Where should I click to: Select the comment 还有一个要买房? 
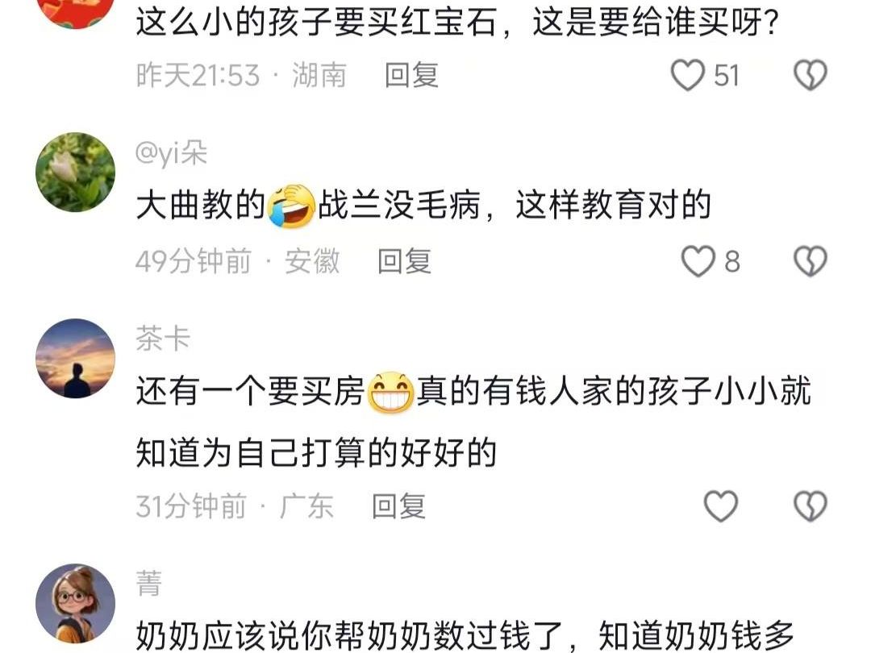(x=473, y=422)
